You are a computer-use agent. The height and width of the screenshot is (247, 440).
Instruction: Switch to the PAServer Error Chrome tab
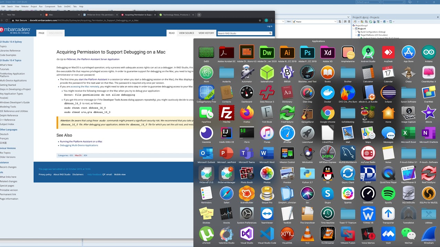click(100, 15)
